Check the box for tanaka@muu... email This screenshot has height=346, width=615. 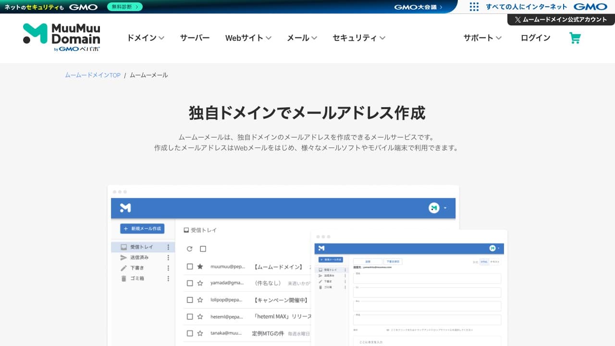click(190, 333)
